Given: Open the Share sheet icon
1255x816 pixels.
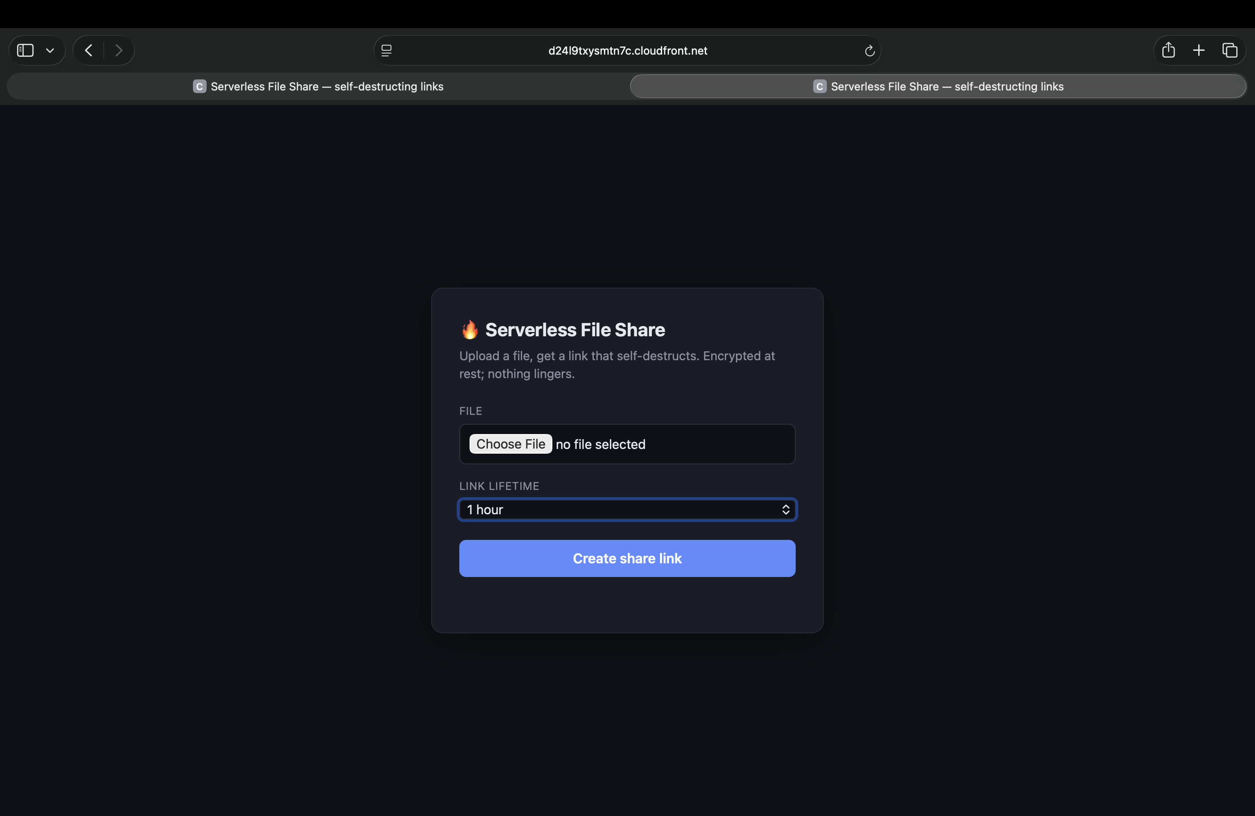Looking at the screenshot, I should click(x=1168, y=50).
